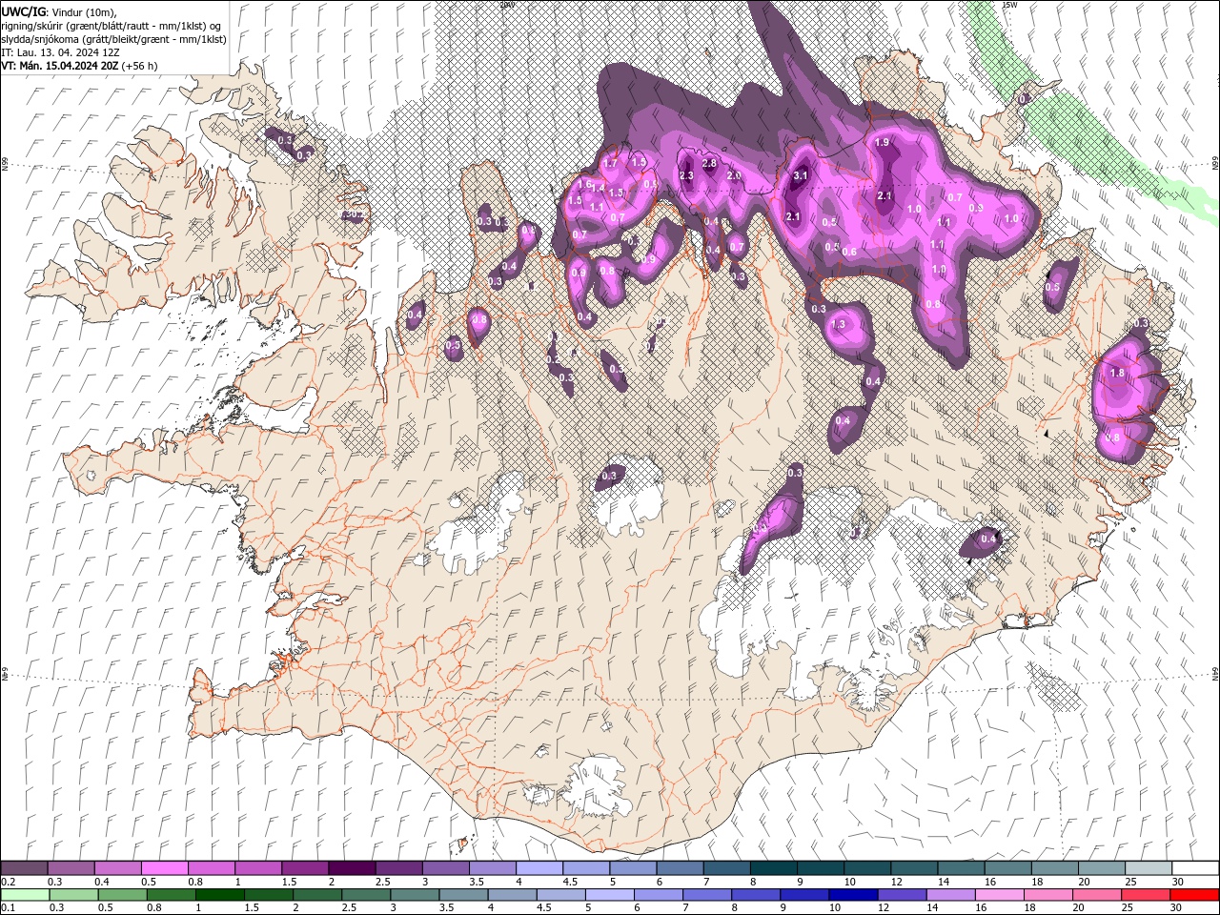Click the '30' label in the top legend row
The image size is (1220, 915).
tap(1178, 882)
